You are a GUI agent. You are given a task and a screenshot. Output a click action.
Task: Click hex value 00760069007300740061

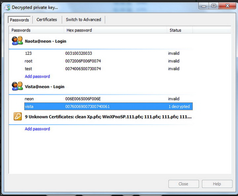tap(87, 107)
